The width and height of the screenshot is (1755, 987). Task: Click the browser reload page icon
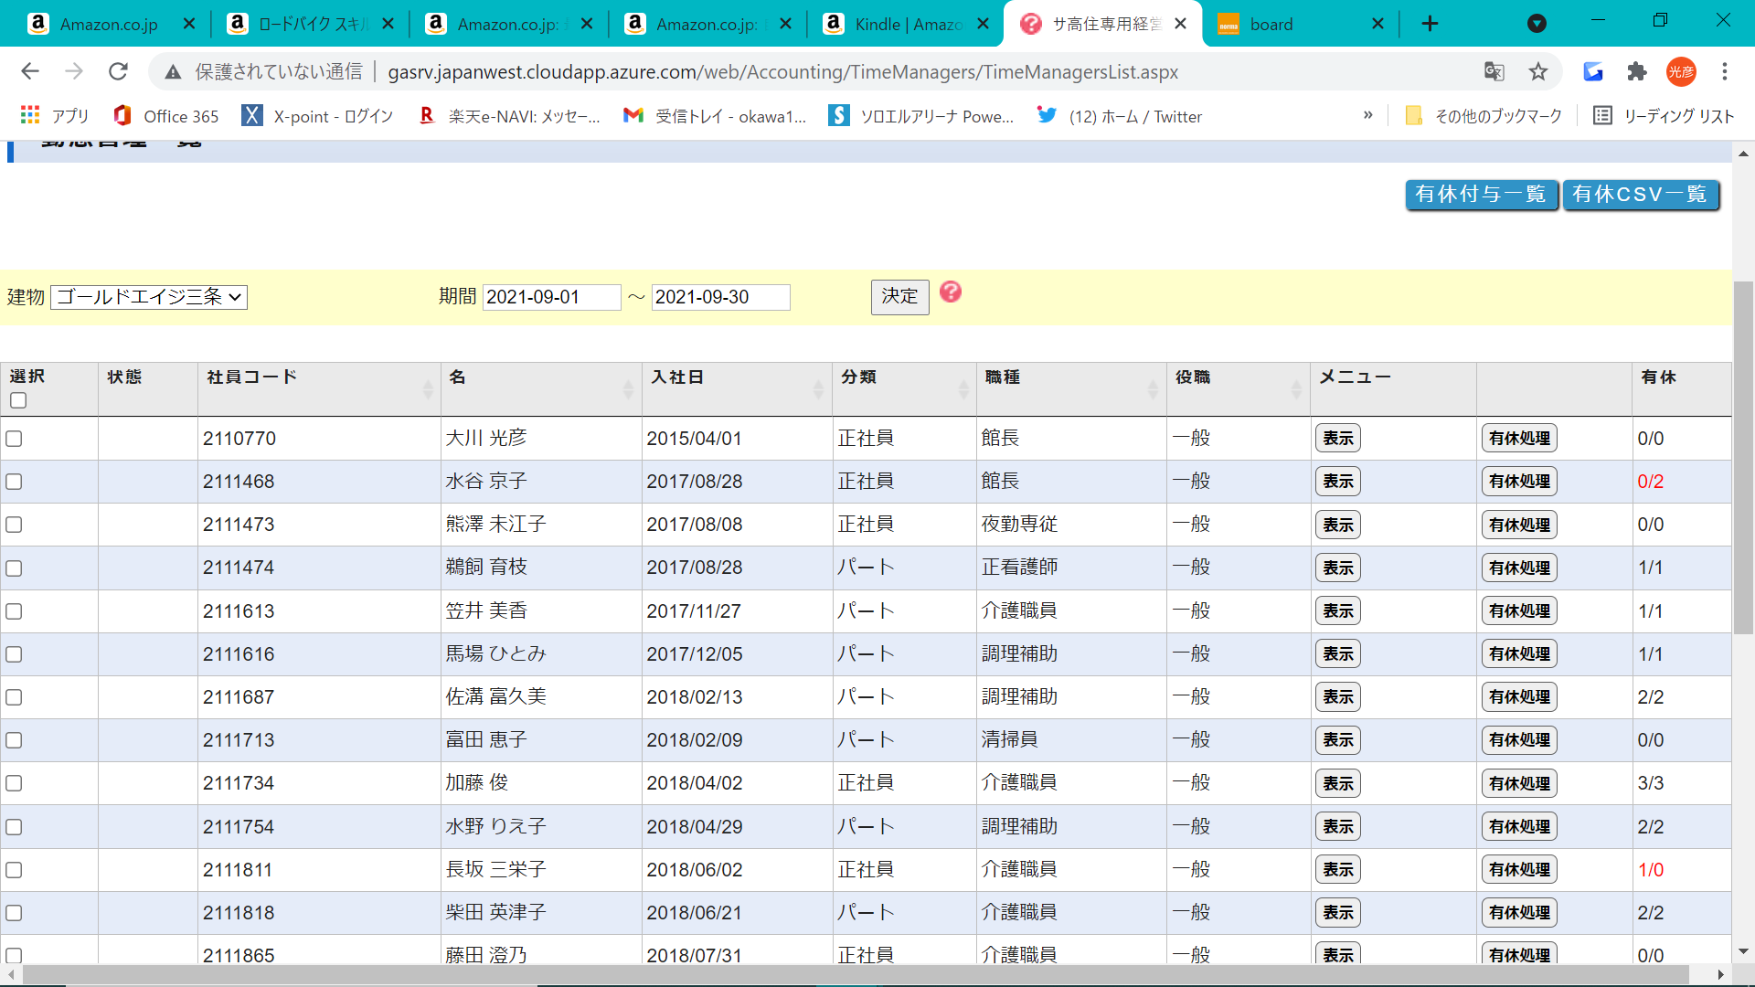coord(118,71)
